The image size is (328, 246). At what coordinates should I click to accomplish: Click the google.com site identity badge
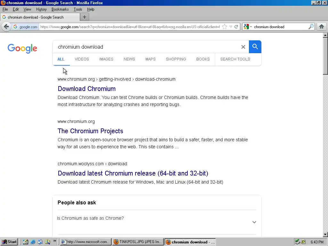[x=25, y=27]
